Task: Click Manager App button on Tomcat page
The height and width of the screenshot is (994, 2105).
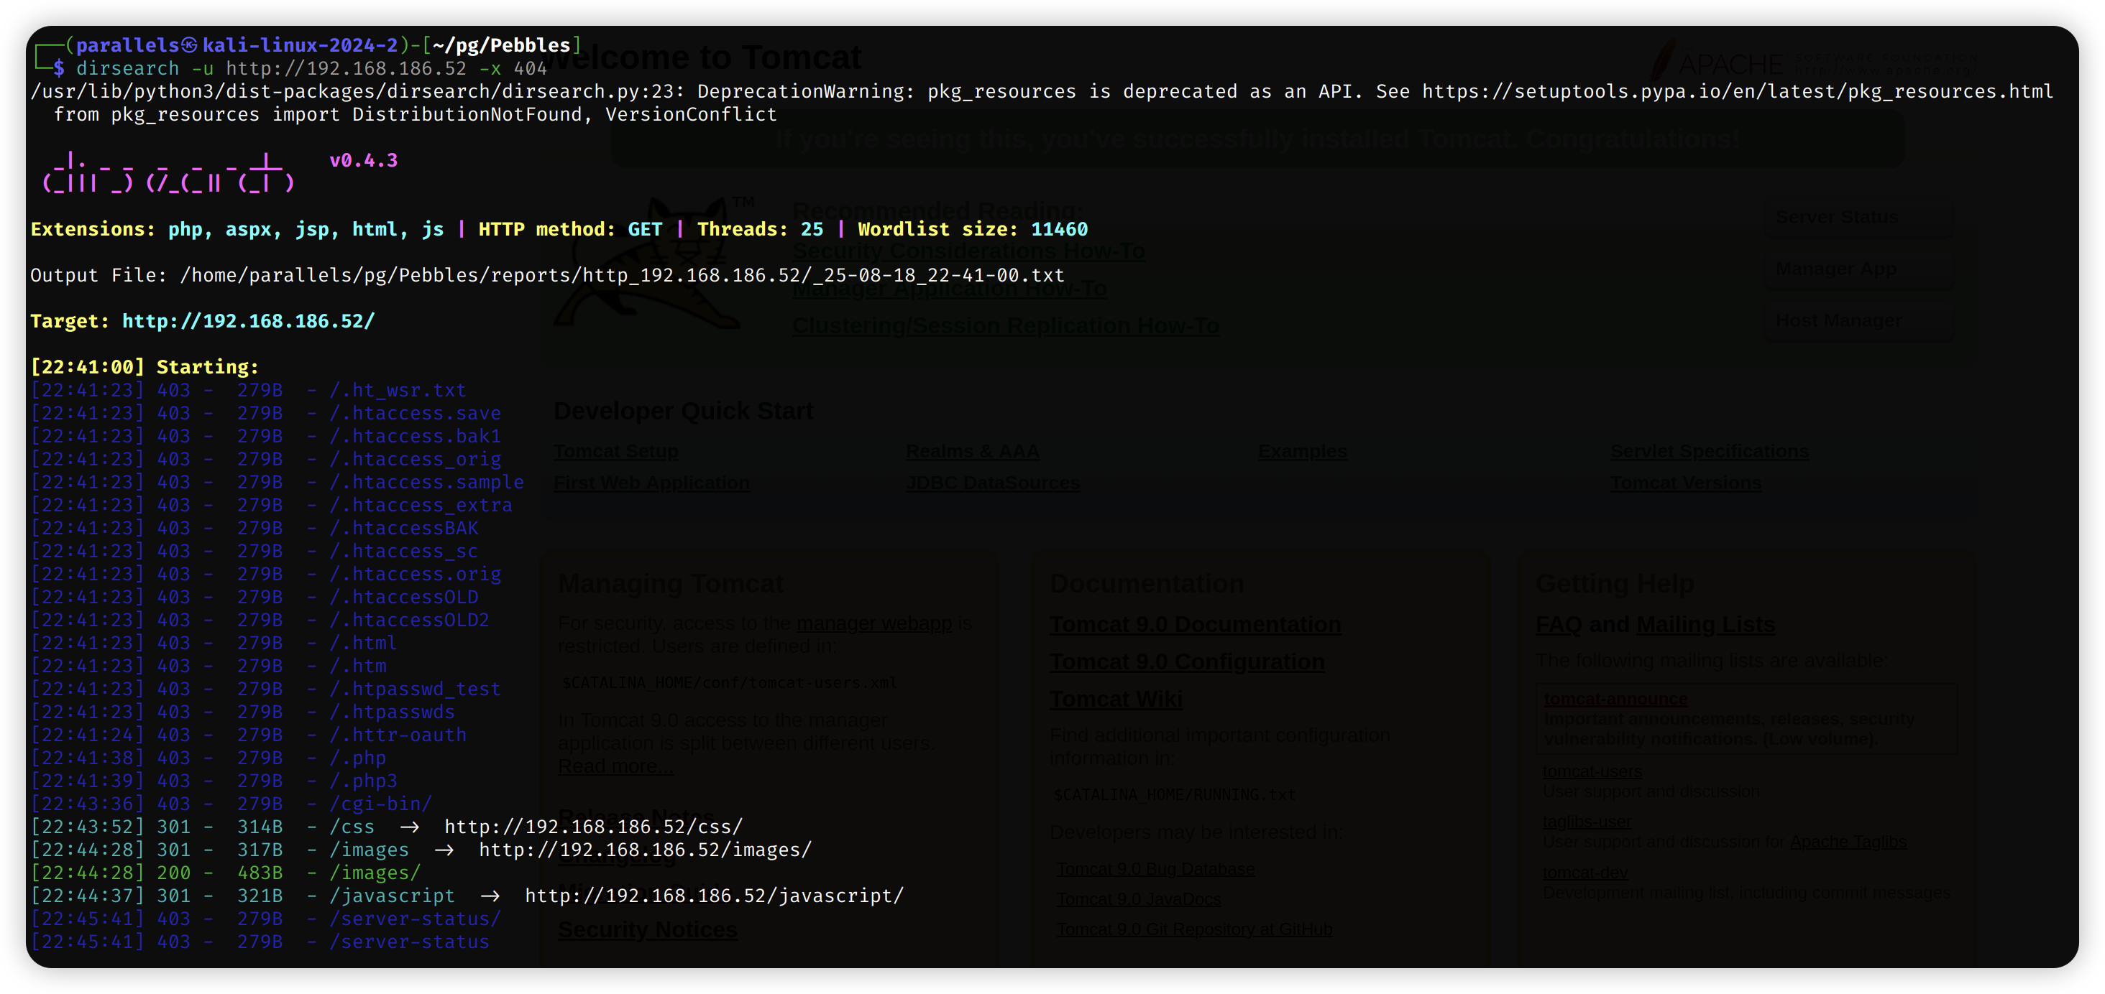Action: [x=1859, y=269]
